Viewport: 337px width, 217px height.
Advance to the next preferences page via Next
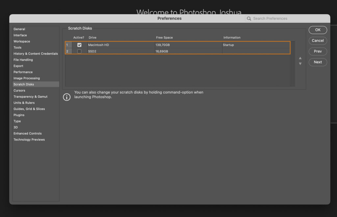[318, 62]
